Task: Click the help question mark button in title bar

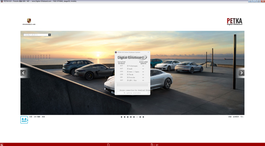Action: point(251,1)
